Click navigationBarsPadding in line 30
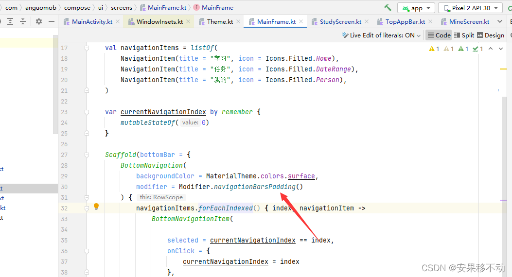 pos(255,187)
